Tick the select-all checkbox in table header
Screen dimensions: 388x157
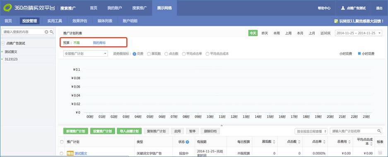(x=62, y=142)
